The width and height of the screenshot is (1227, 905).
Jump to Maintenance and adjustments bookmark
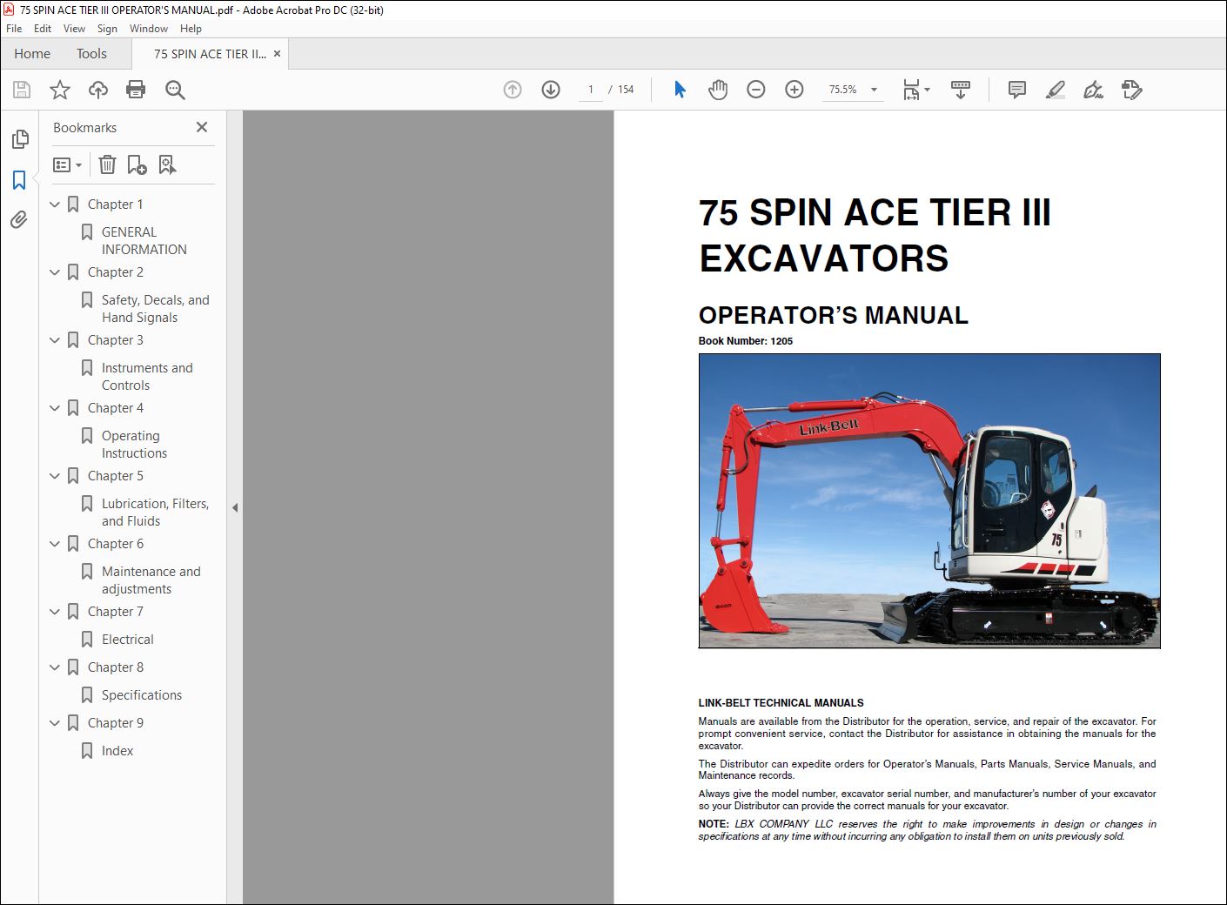(151, 580)
